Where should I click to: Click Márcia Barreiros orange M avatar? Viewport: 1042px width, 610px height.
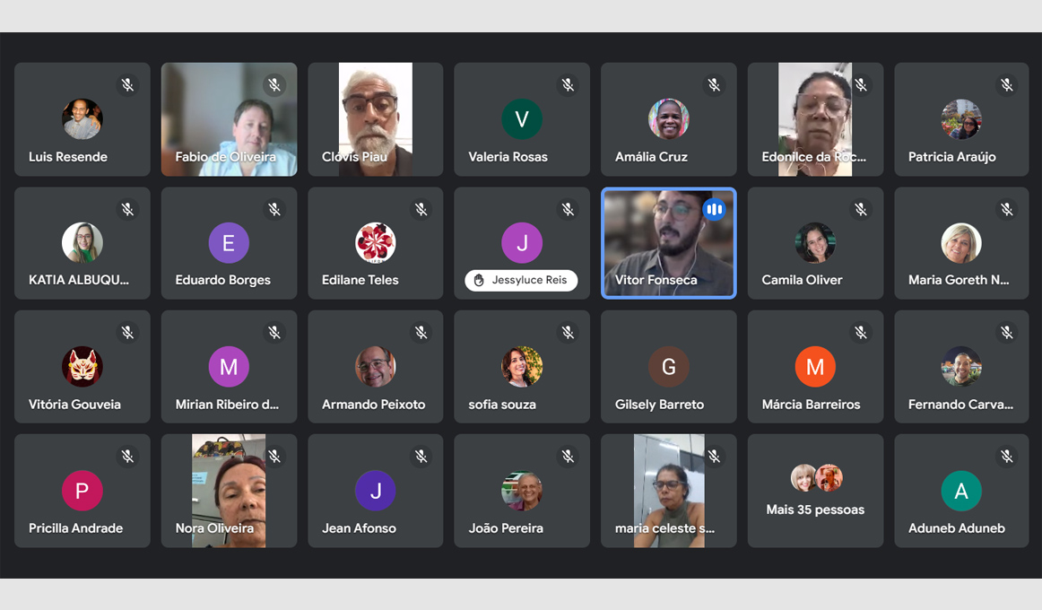815,366
